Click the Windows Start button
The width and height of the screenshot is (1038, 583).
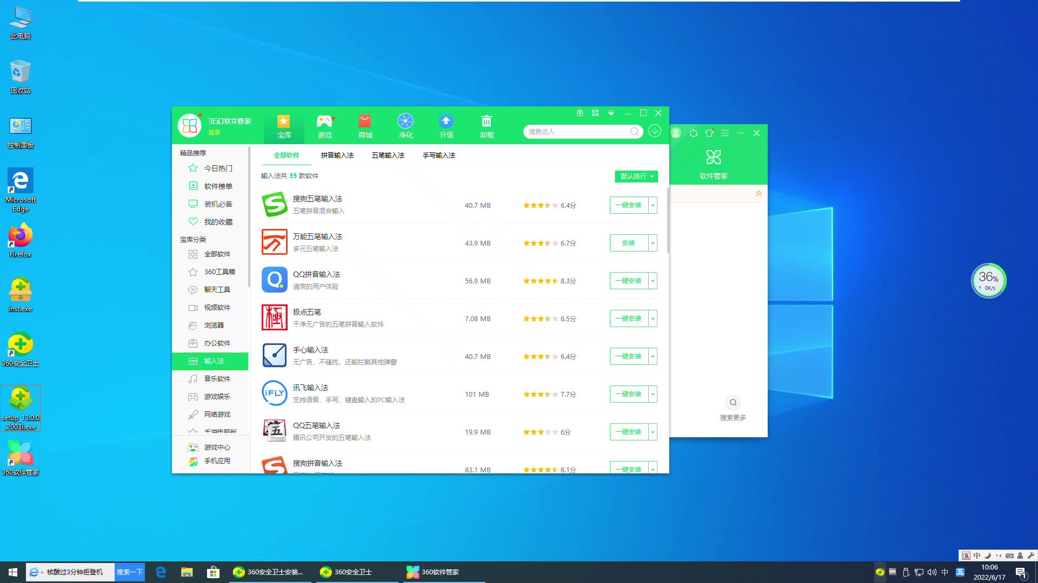click(x=13, y=572)
